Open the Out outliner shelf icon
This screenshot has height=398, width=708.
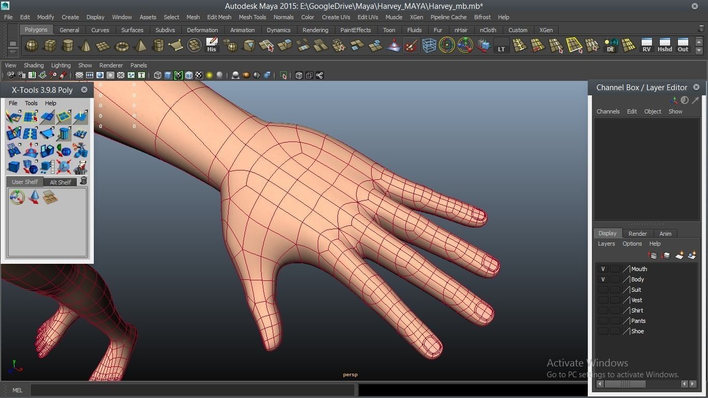click(x=683, y=46)
